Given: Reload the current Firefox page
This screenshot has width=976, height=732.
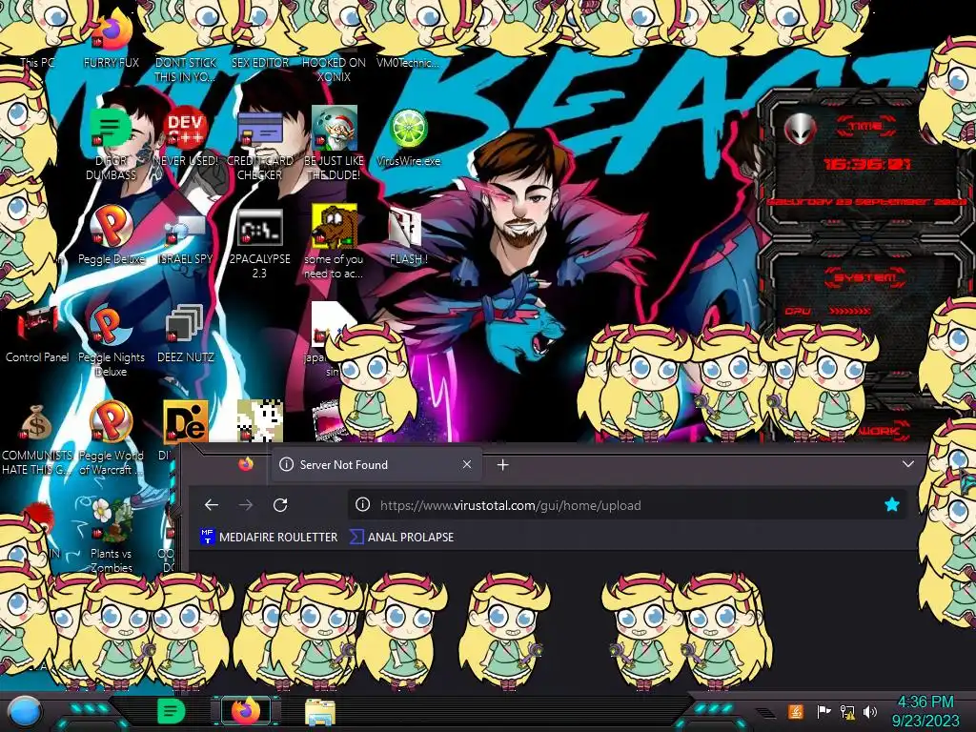Looking at the screenshot, I should [x=281, y=505].
